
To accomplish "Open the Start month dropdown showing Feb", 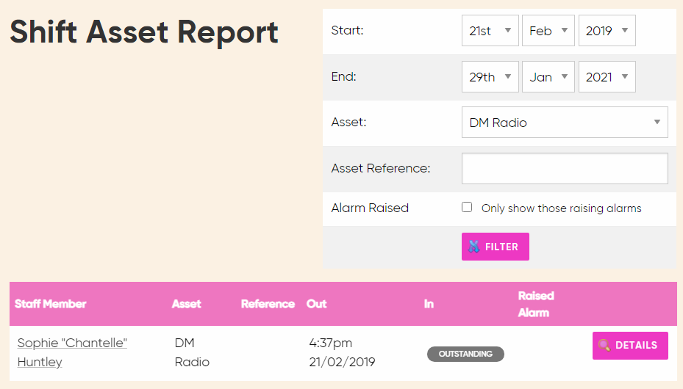I will tap(548, 31).
